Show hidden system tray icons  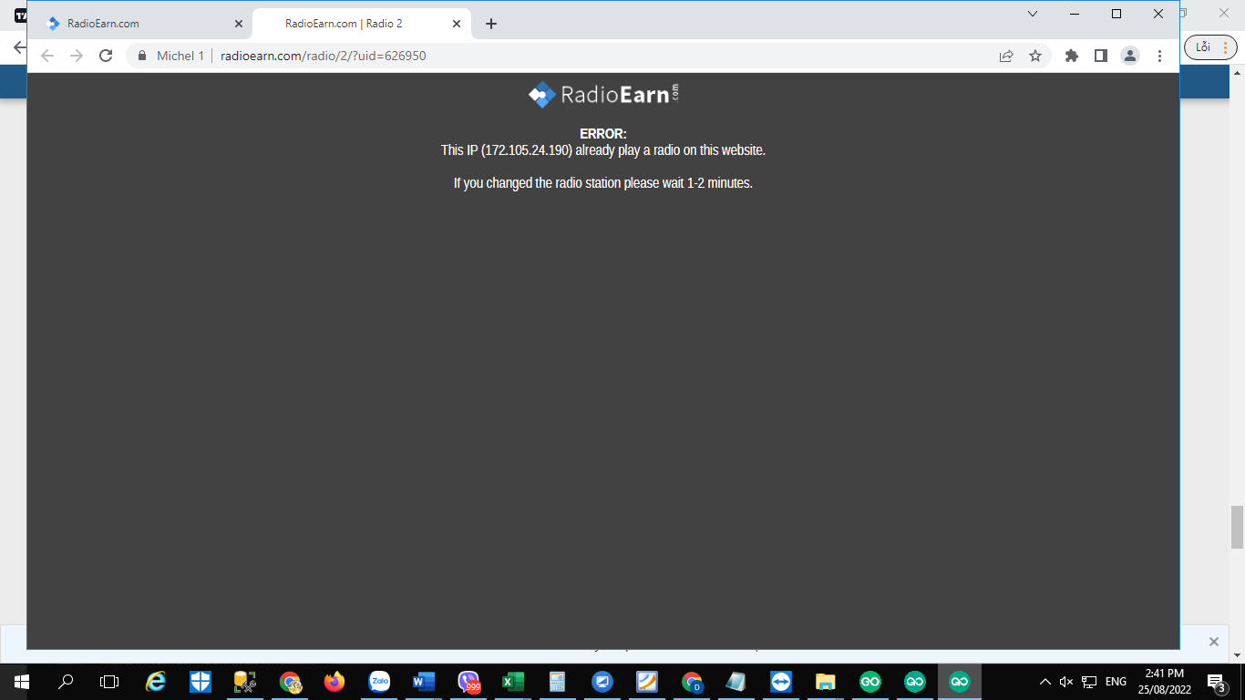[x=1044, y=682]
